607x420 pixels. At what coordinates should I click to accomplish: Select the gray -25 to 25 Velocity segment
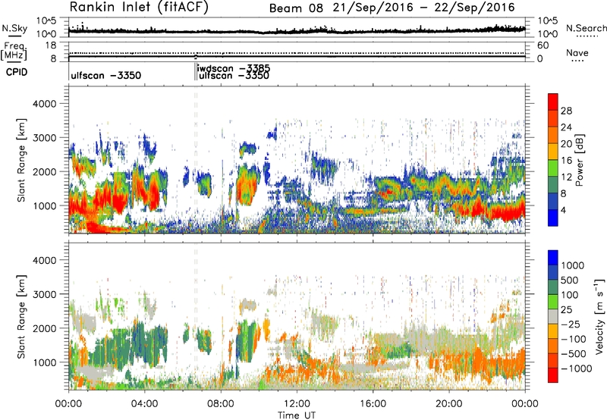point(553,316)
